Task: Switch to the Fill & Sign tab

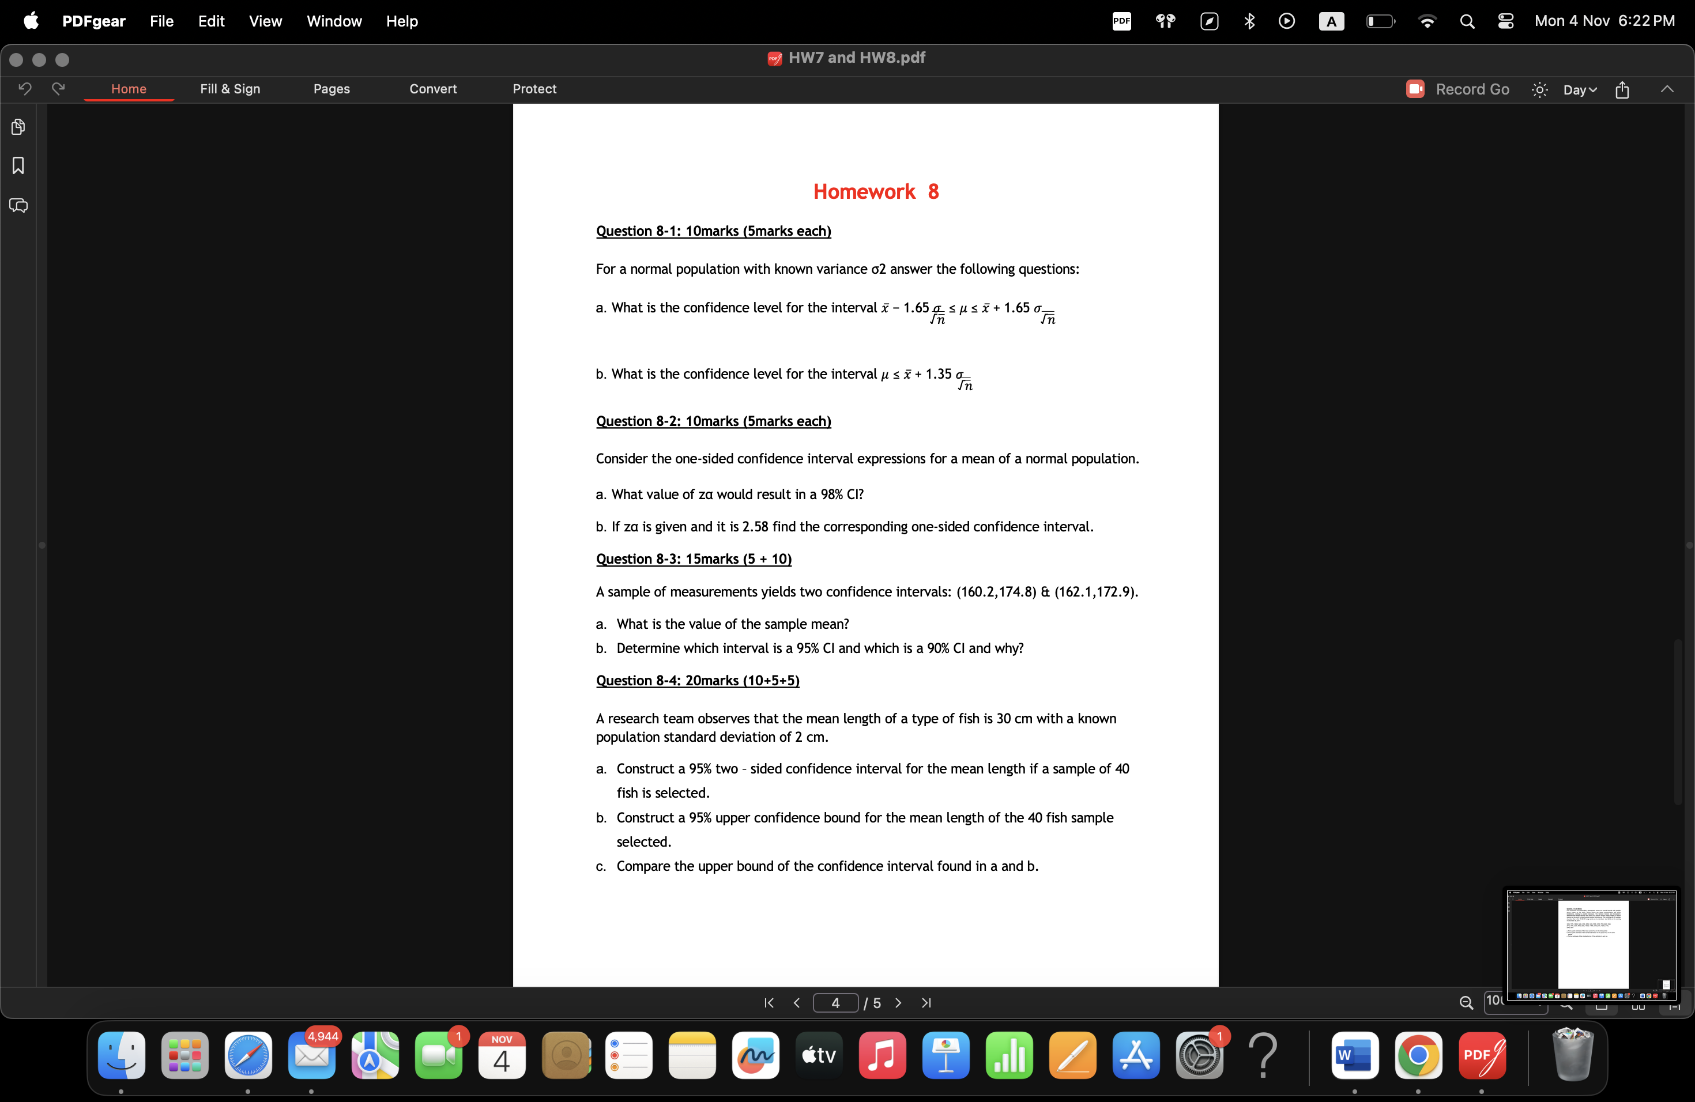Action: [x=229, y=89]
